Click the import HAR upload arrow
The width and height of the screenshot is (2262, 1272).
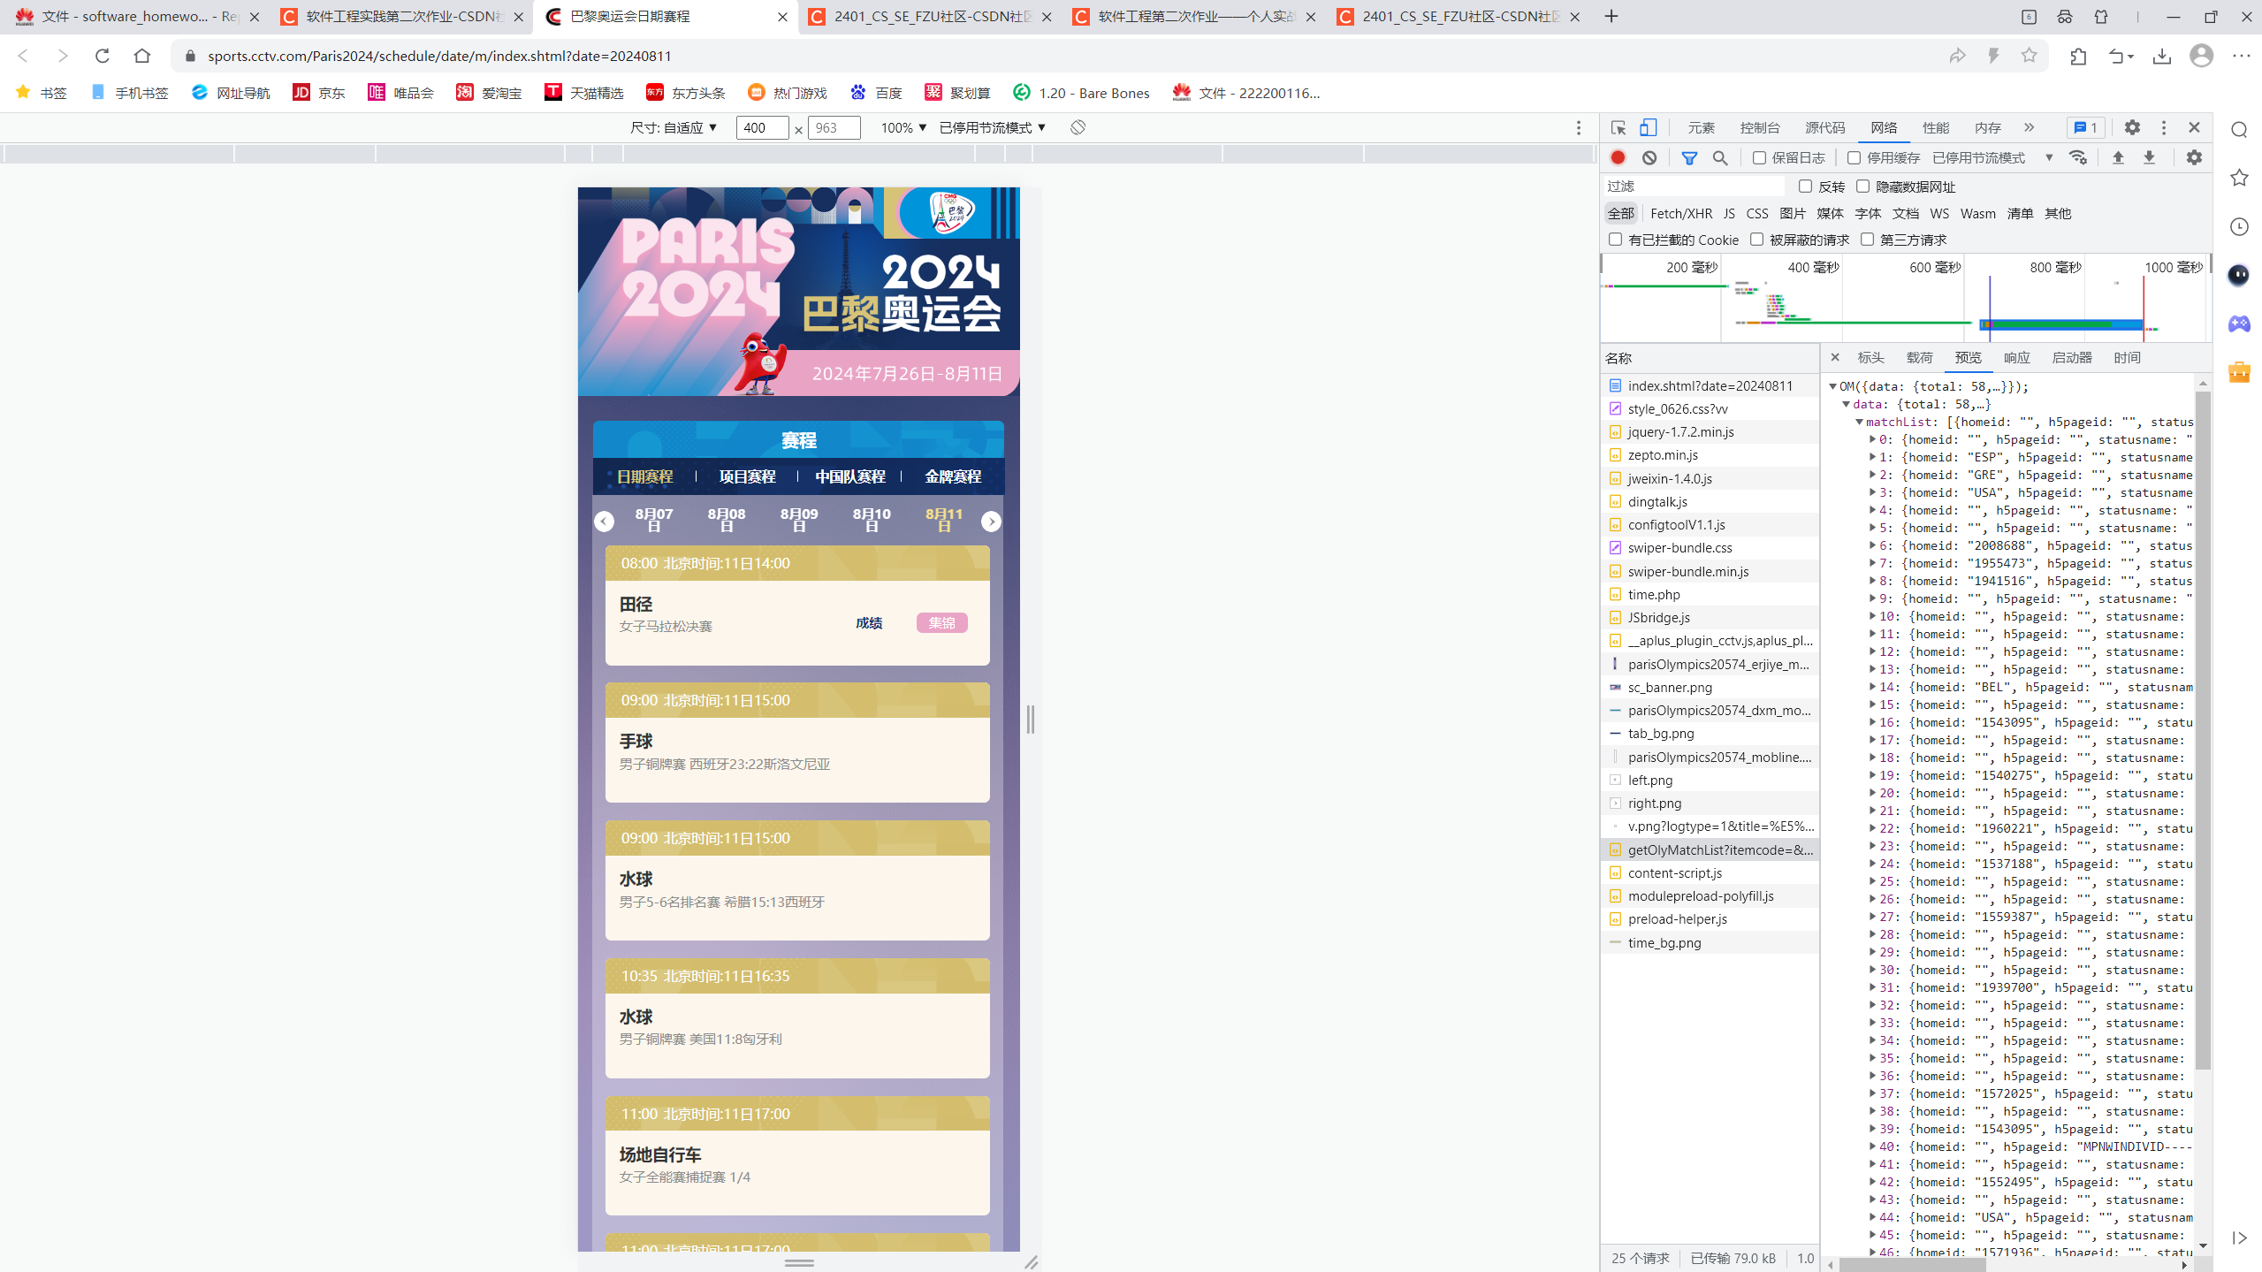2118,157
